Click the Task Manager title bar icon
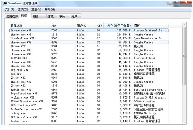 pyautogui.click(x=5, y=3)
